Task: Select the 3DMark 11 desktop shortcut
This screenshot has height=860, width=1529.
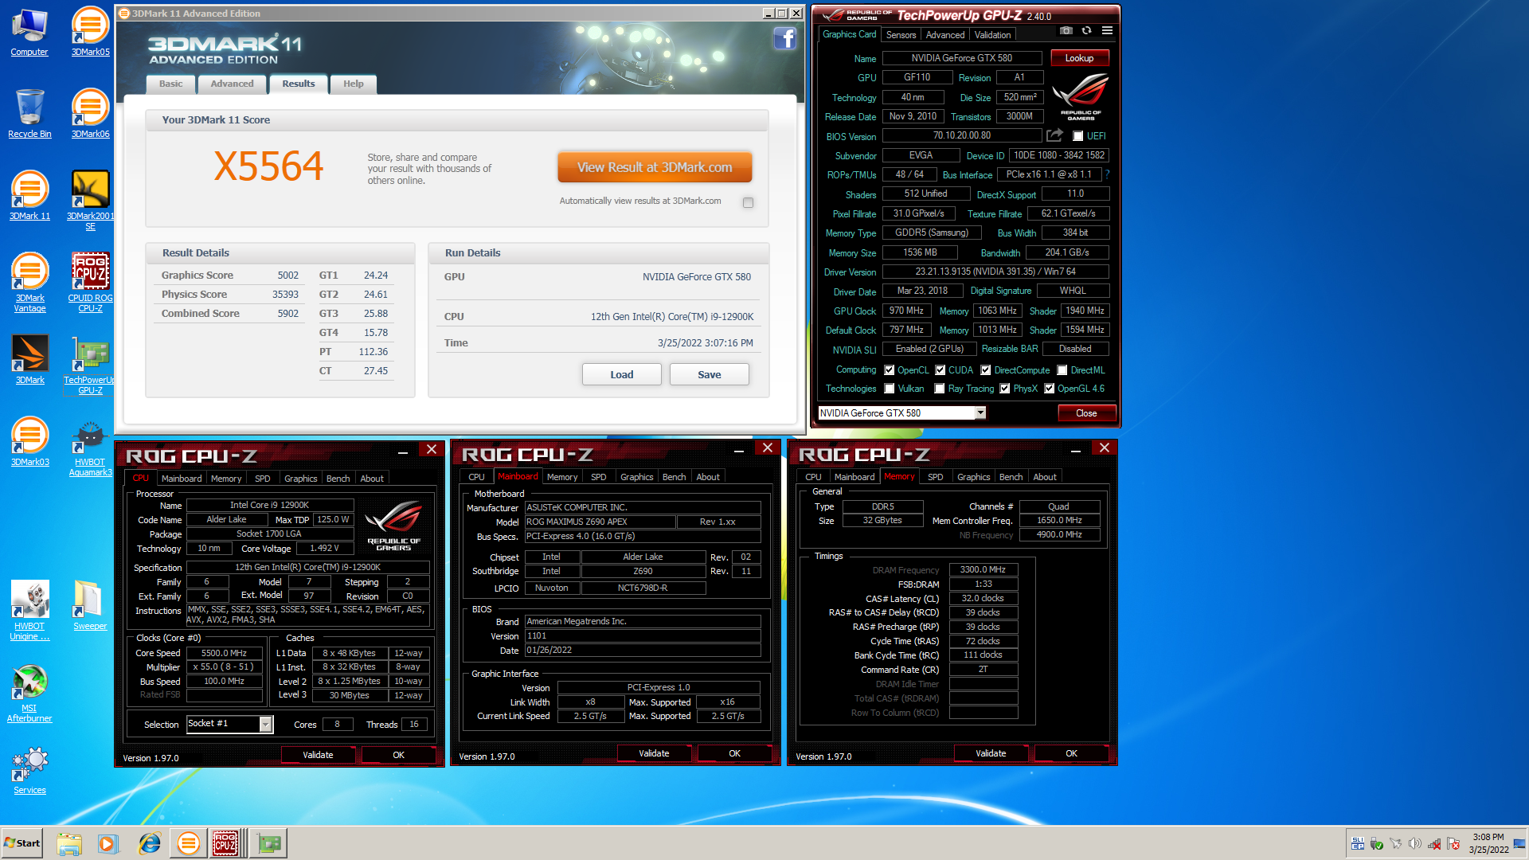Action: tap(29, 196)
